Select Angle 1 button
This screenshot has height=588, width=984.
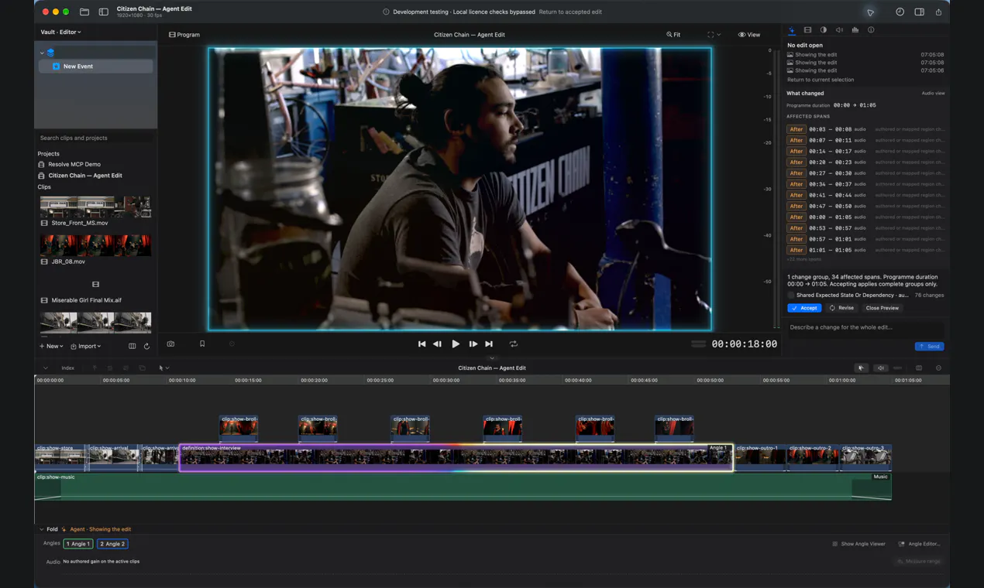pyautogui.click(x=78, y=544)
